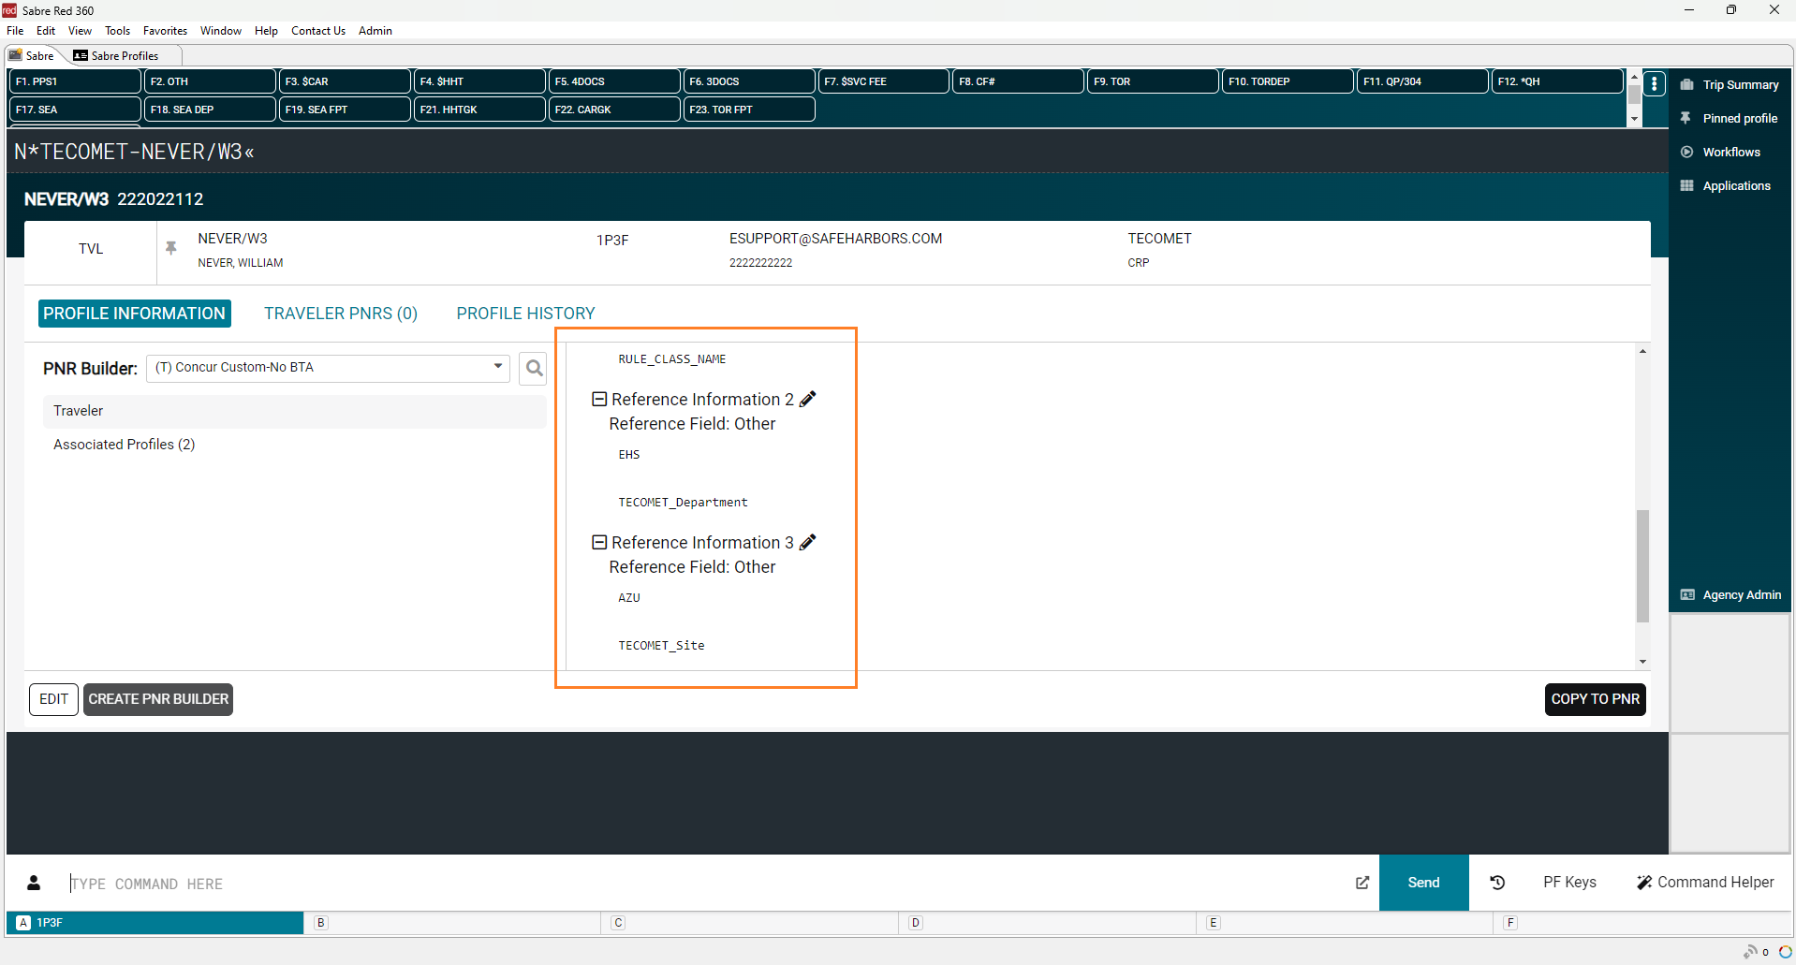Click the profile vertical scrollbar thumb
1796x965 pixels.
coord(1642,566)
